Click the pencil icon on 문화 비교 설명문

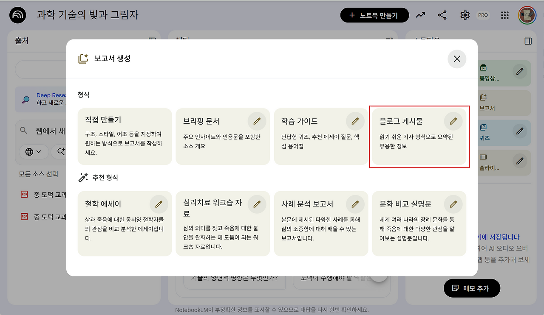point(453,204)
